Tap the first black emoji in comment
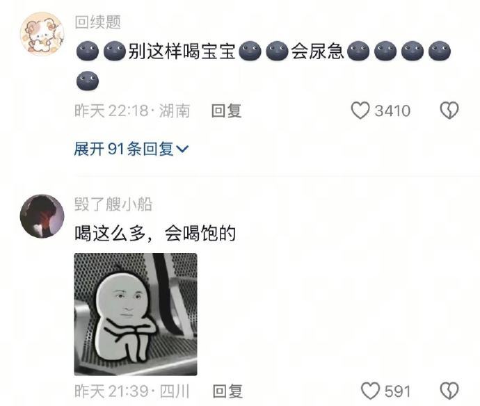The height and width of the screenshot is (406, 480). point(88,51)
